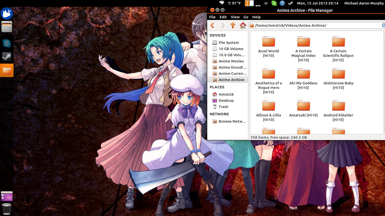Open Desktop in the Places list
385x216 pixels.
[x=228, y=100]
